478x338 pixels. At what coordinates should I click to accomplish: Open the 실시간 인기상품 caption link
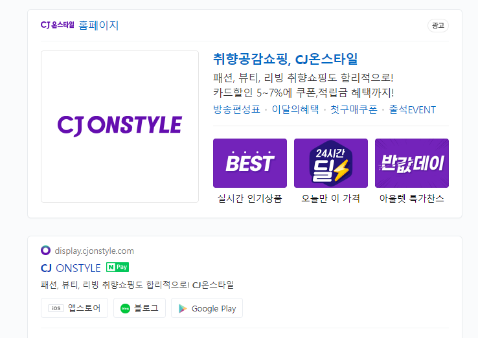click(x=249, y=198)
